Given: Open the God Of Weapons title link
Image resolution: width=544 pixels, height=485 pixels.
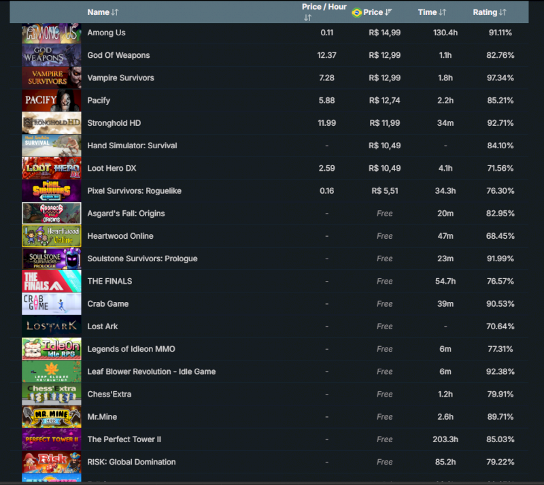Looking at the screenshot, I should [x=118, y=55].
